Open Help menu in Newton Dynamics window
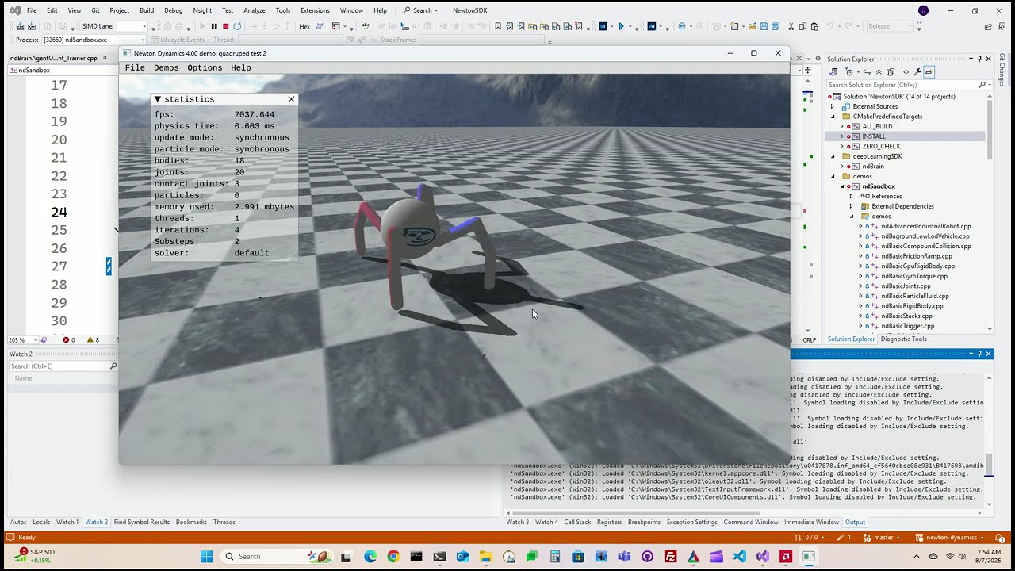This screenshot has height=571, width=1015. click(x=241, y=67)
